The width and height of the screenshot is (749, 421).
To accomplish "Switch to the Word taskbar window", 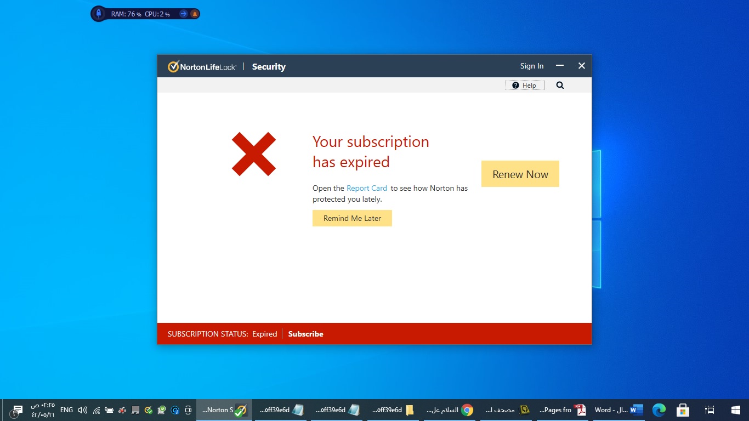I will click(619, 410).
